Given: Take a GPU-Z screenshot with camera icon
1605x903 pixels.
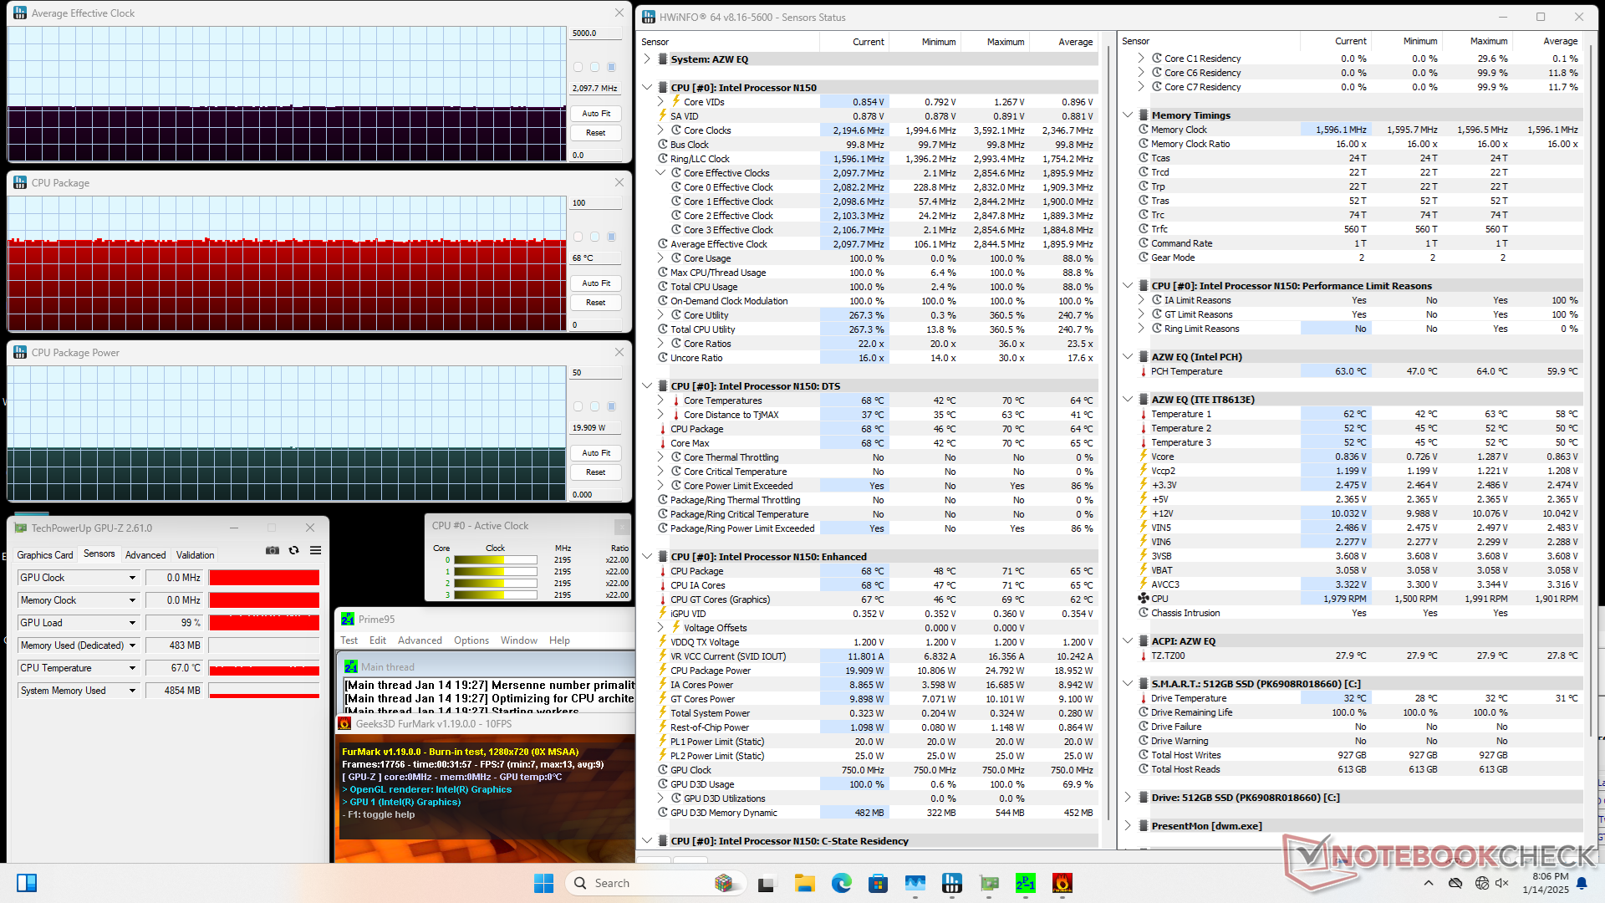Looking at the screenshot, I should click(273, 550).
